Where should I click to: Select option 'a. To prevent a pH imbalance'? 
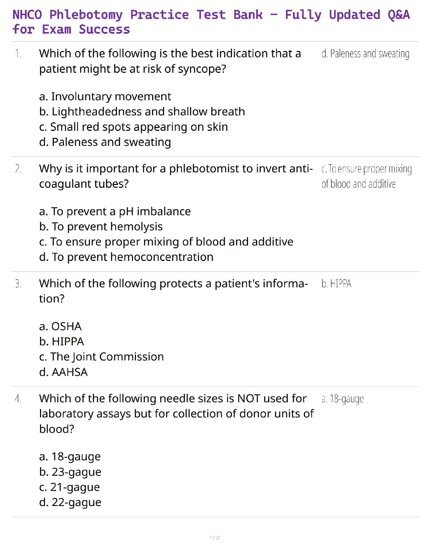(115, 211)
